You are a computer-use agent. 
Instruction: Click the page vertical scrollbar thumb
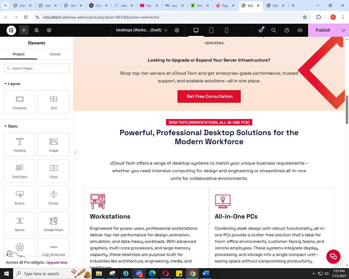[347, 110]
